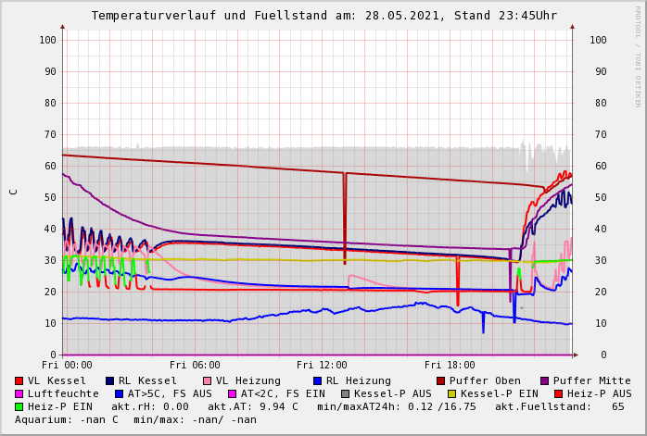Select the magenta Luftfeuchte legend swatch
Viewport: 647px width, 436px height.
tap(19, 393)
